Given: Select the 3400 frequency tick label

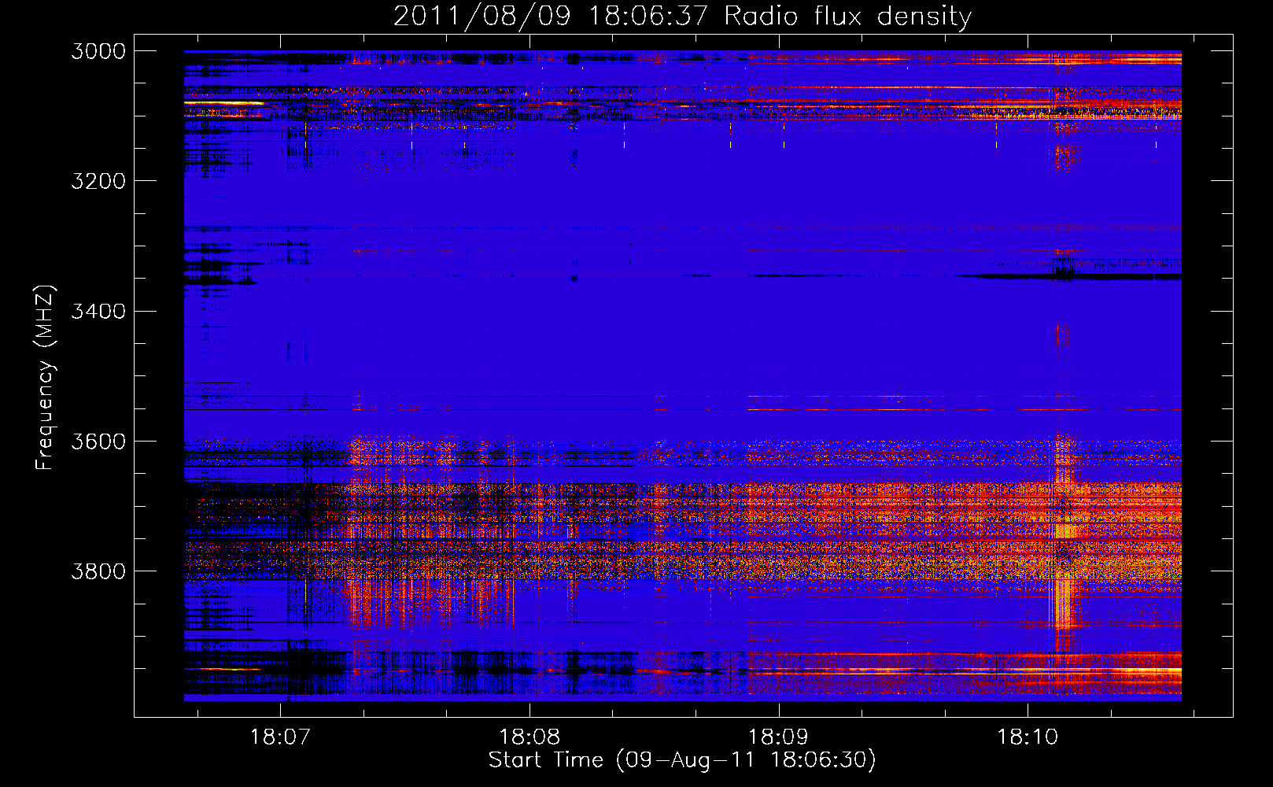Looking at the screenshot, I should click(98, 311).
